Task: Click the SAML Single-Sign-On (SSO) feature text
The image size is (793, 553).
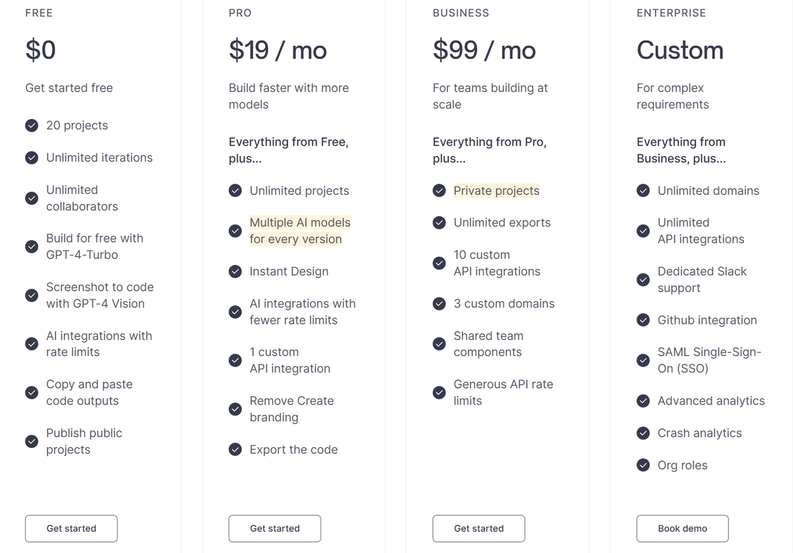Action: tap(710, 361)
